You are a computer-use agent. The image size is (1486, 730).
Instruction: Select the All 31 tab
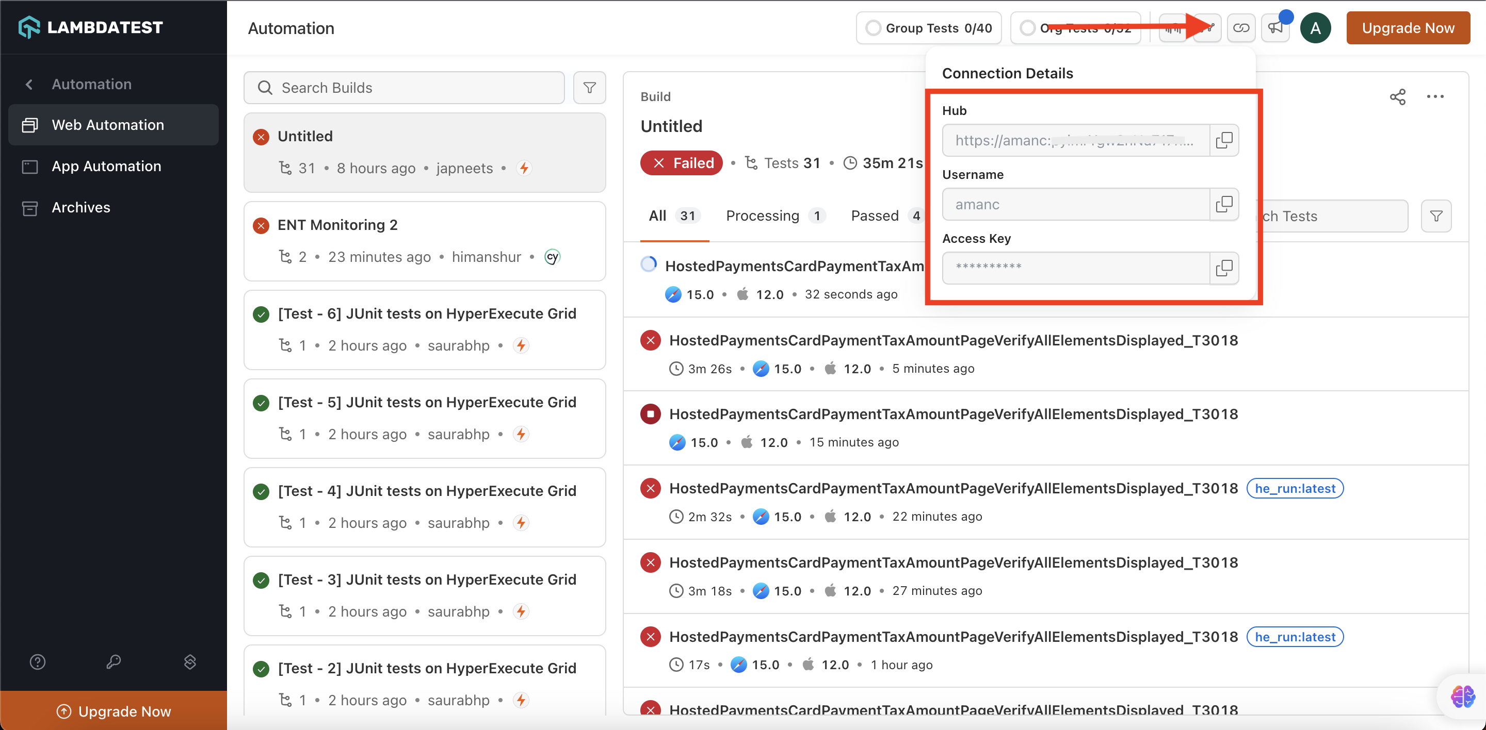click(673, 216)
